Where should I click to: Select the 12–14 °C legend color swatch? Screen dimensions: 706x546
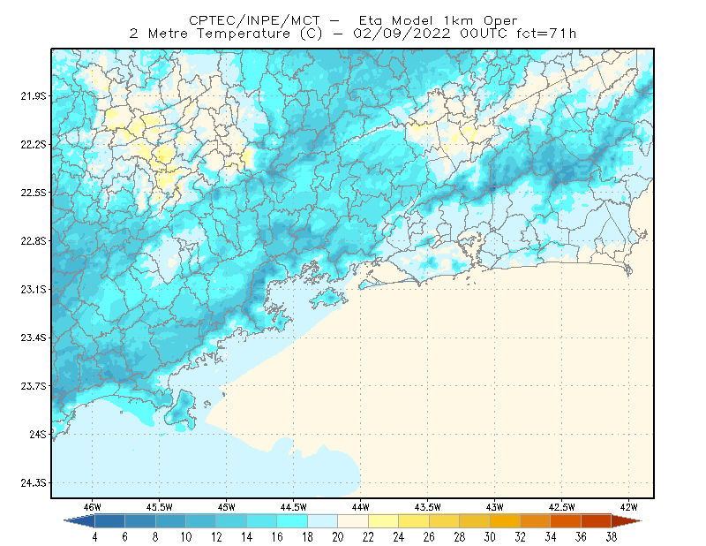click(x=231, y=521)
